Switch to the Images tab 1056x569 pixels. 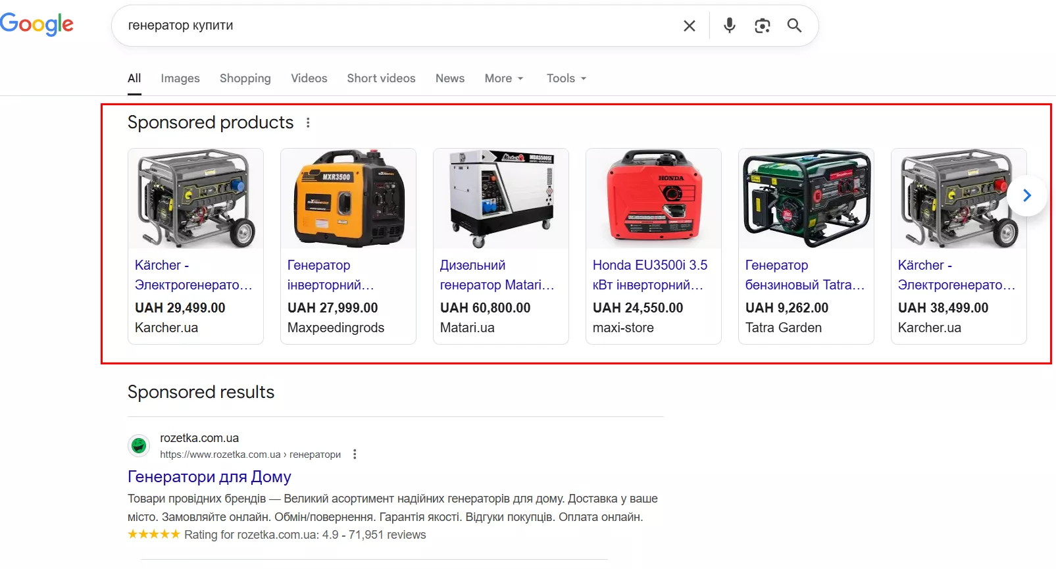tap(180, 78)
